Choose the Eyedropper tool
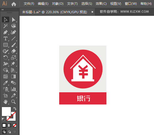This screenshot has height=135, width=154. tap(6, 83)
